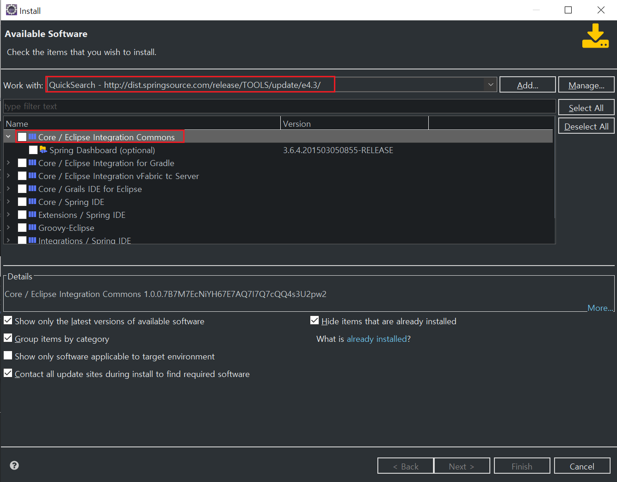
Task: Check Spring Dashboard (optional) checkbox
Action: 33,150
